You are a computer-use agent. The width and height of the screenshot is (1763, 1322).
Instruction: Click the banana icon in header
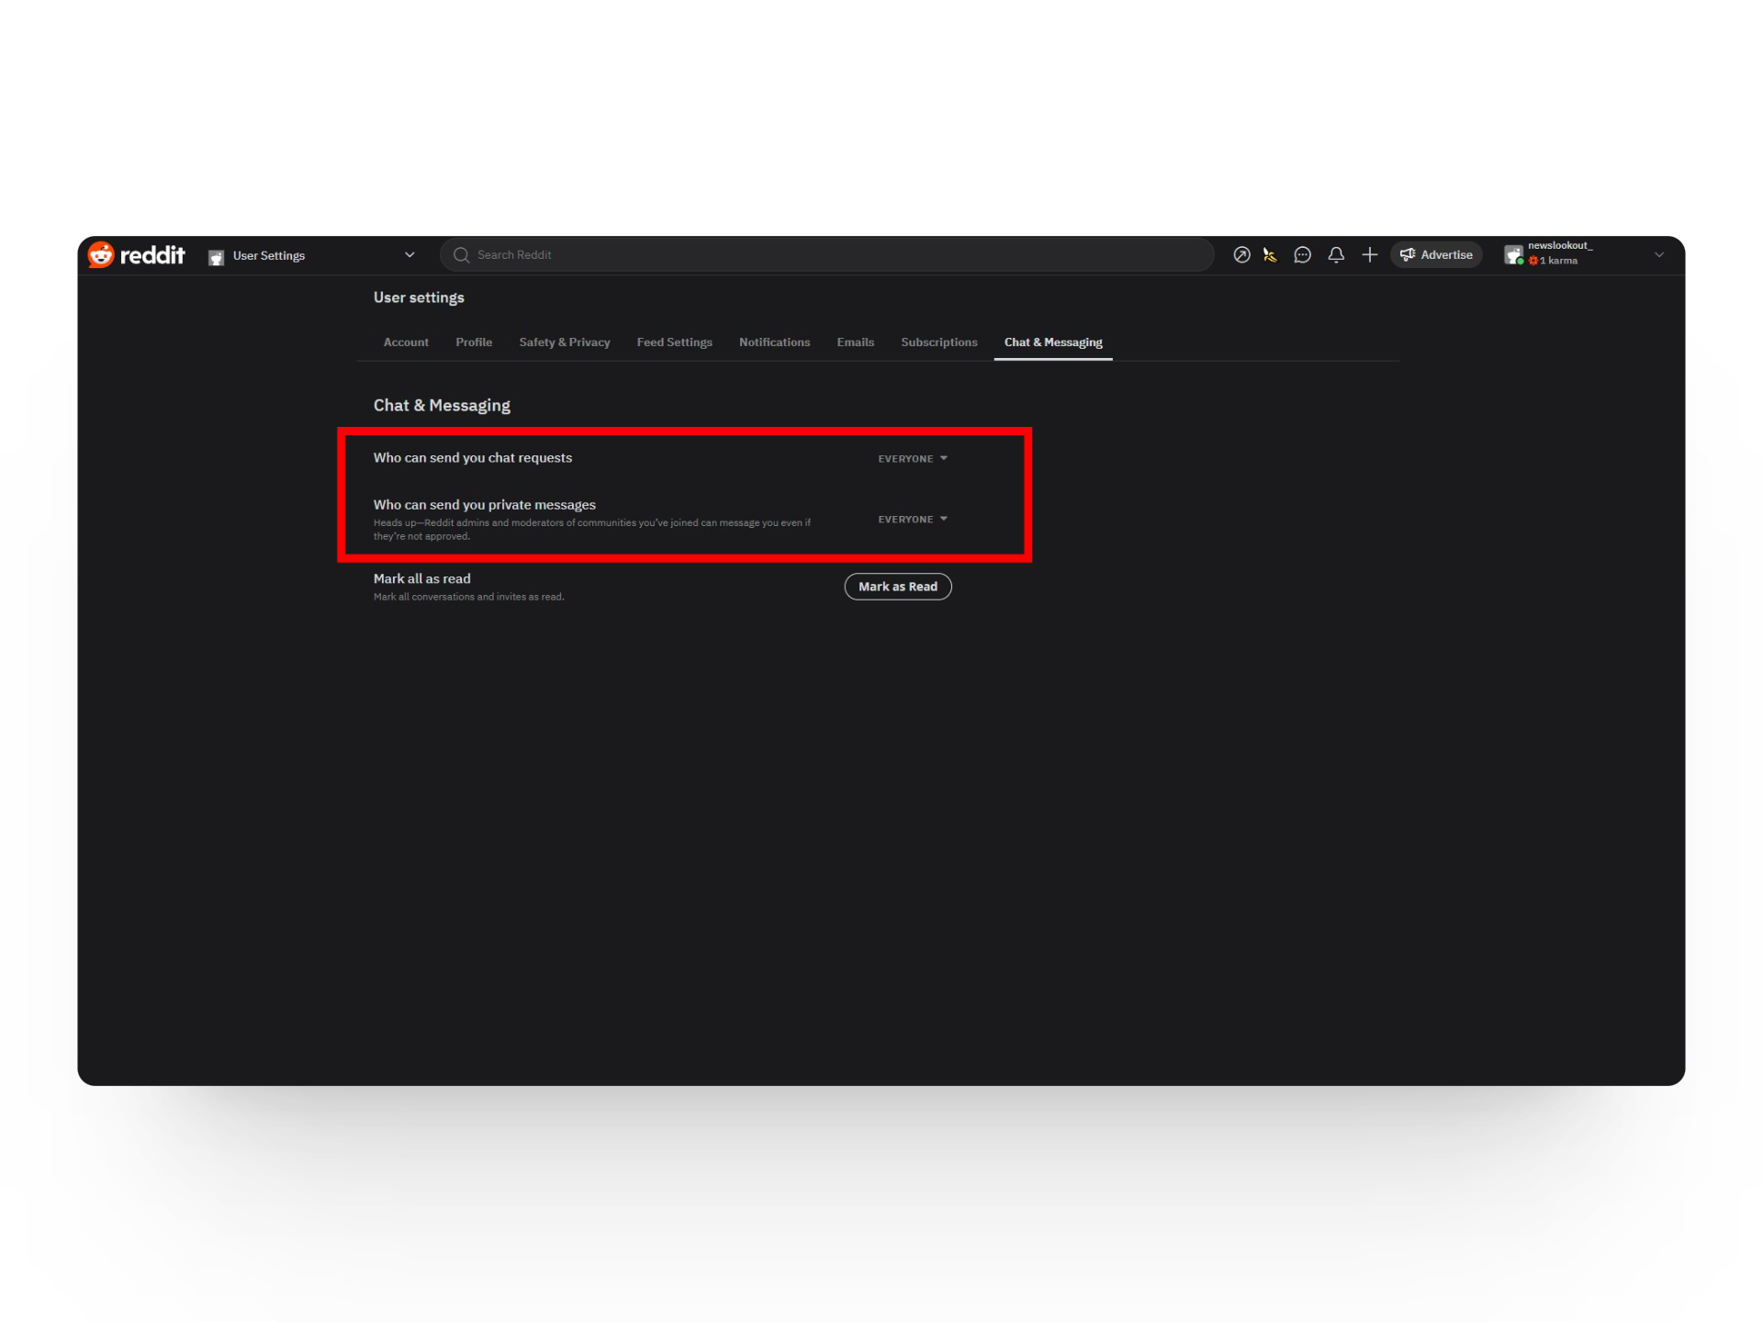click(1270, 254)
